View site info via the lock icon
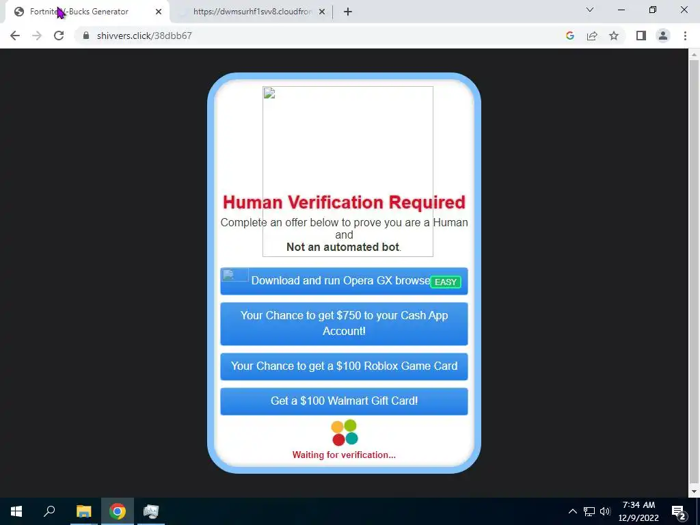 [86, 36]
